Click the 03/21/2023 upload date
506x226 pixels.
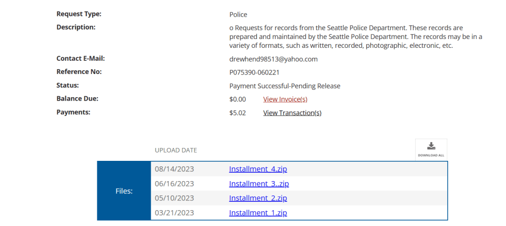point(174,213)
